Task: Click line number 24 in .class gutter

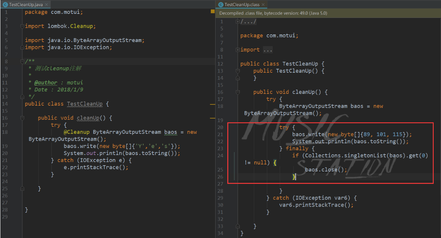Action: click(220, 156)
